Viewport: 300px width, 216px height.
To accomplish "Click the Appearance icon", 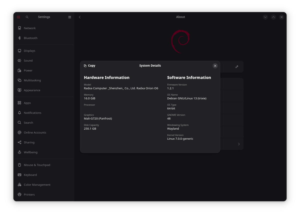I will (19, 90).
